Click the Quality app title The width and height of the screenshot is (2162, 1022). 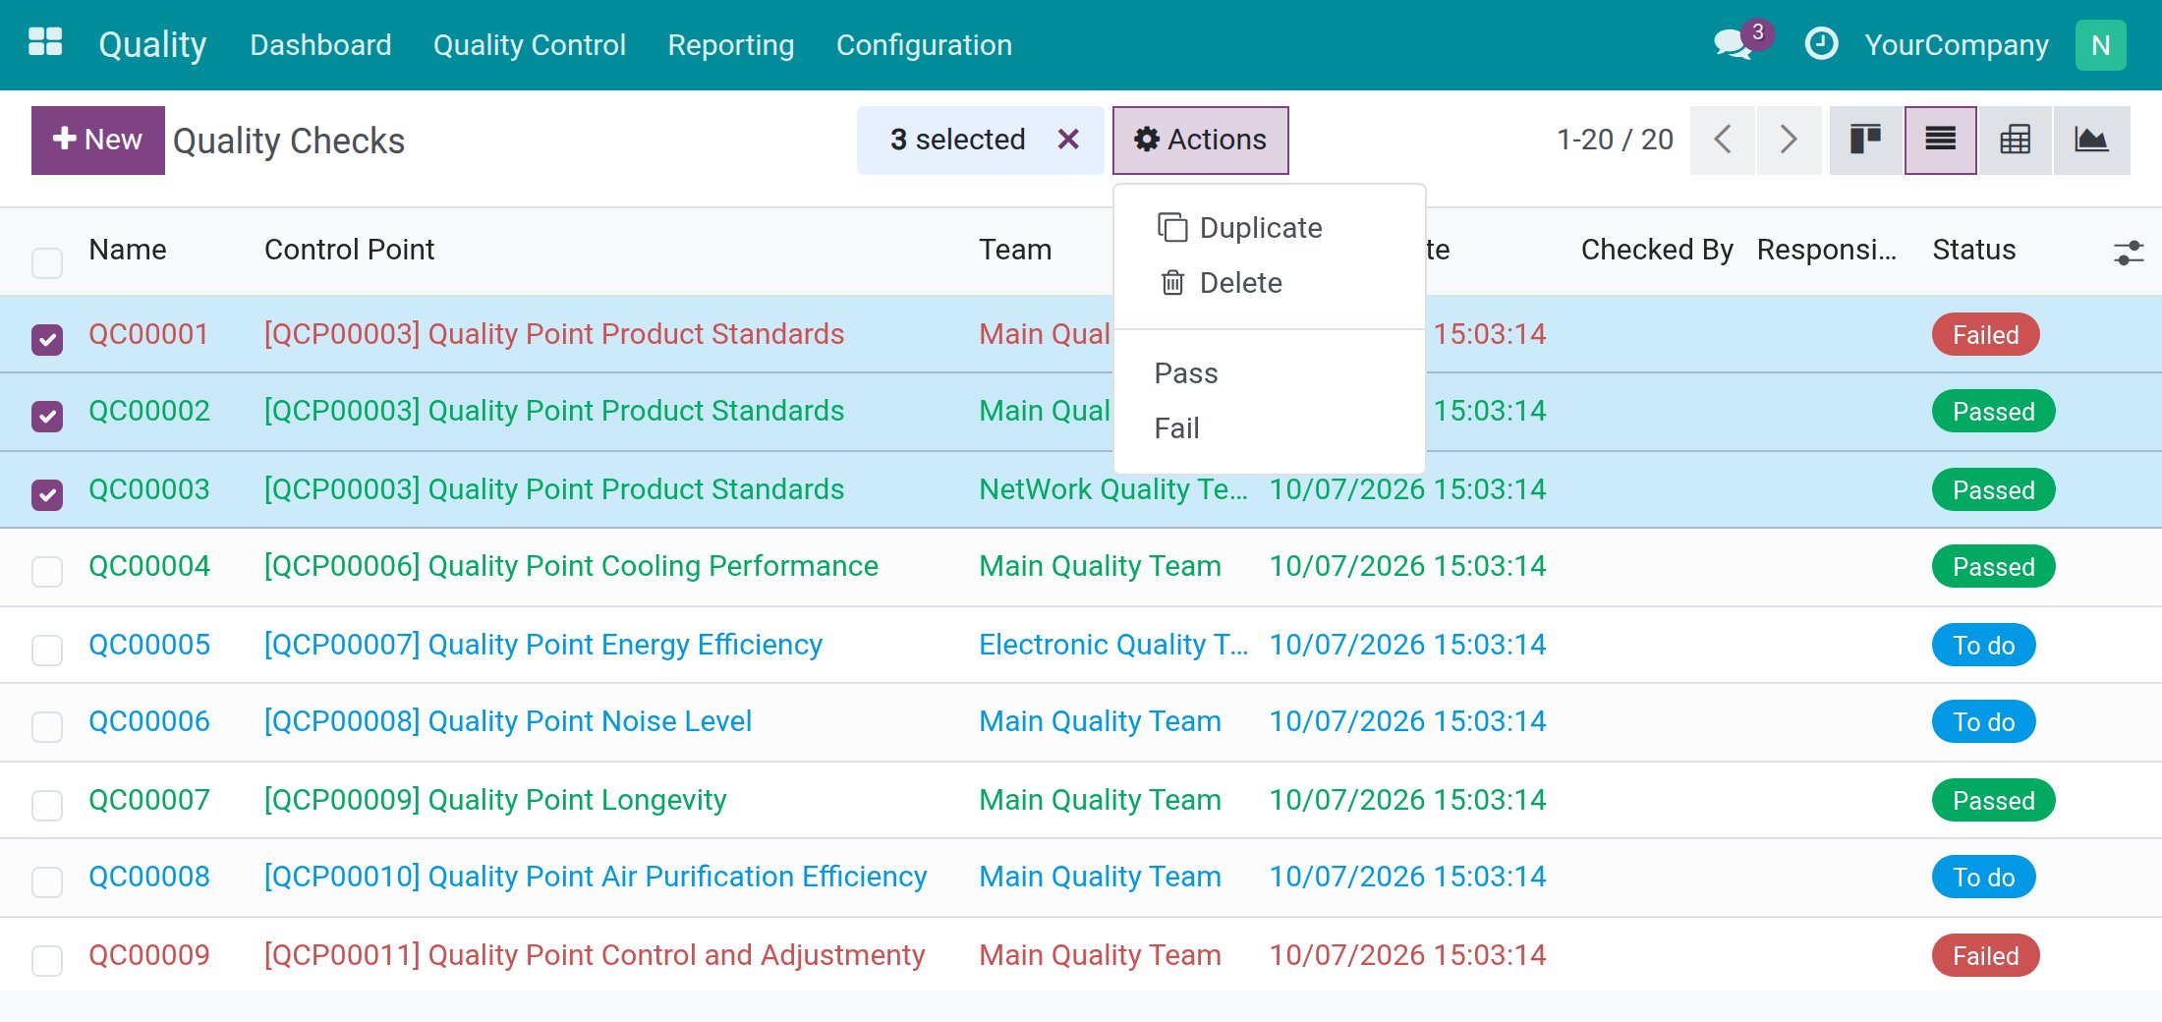coord(152,44)
